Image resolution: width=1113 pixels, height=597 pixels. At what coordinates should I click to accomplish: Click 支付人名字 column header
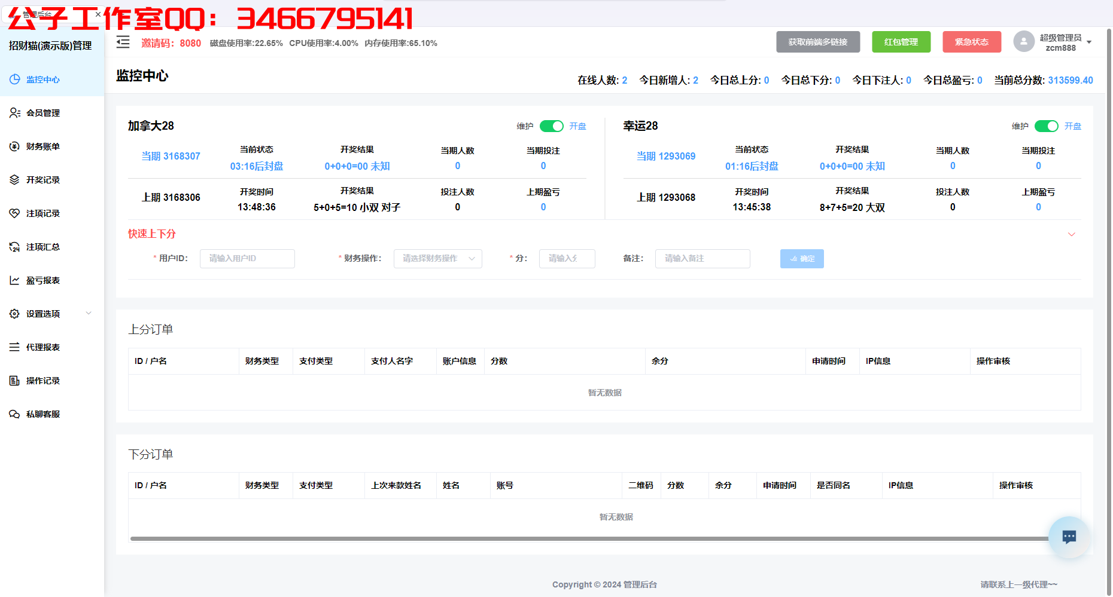pyautogui.click(x=392, y=361)
